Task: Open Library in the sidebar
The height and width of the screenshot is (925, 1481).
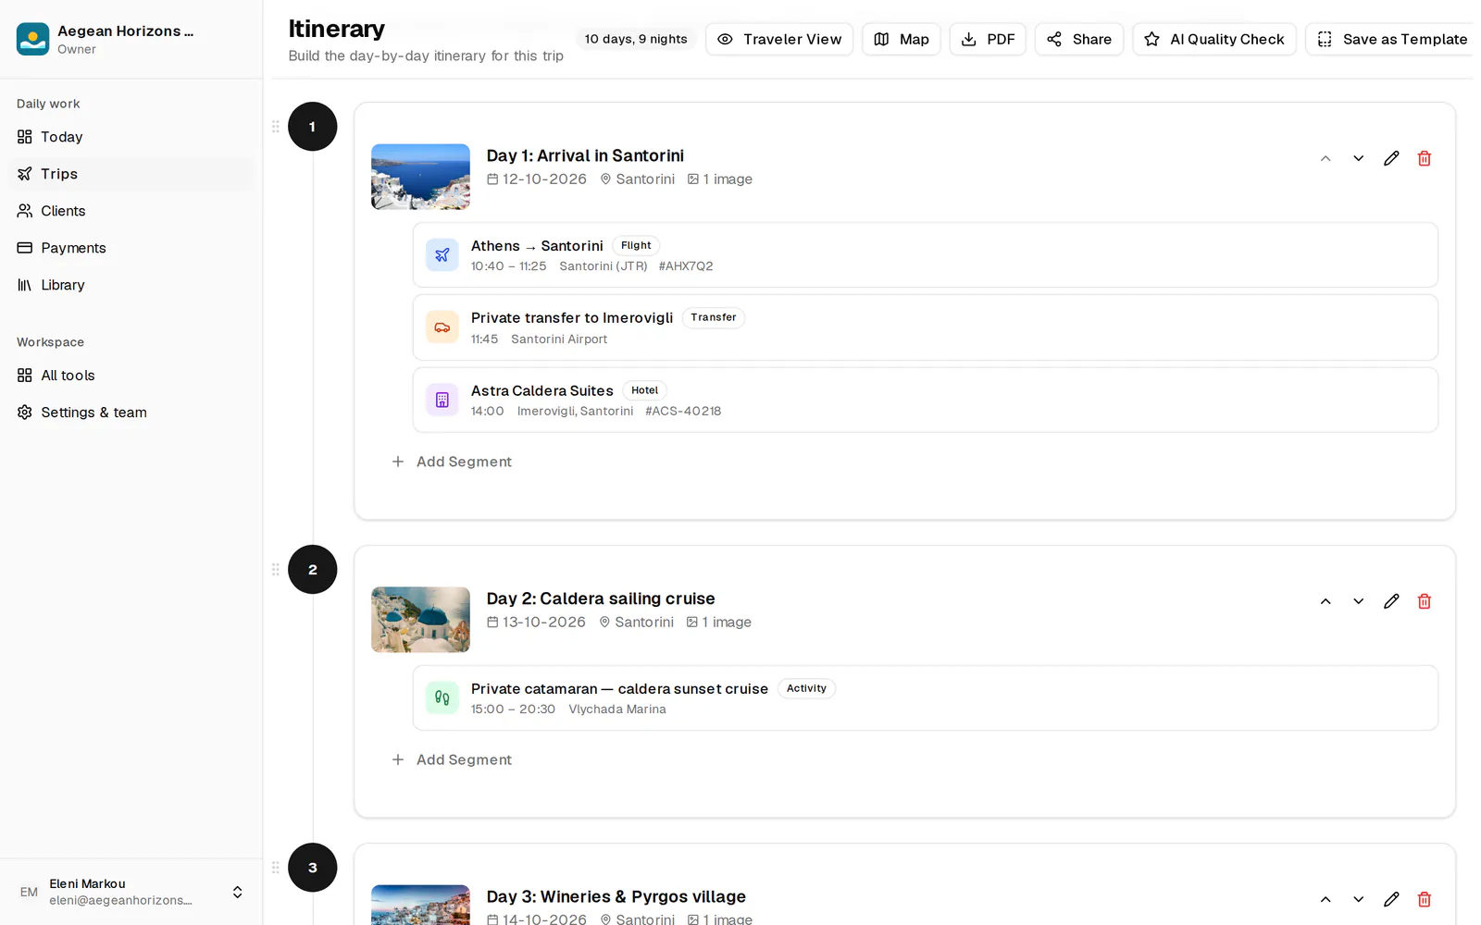Action: point(131,285)
